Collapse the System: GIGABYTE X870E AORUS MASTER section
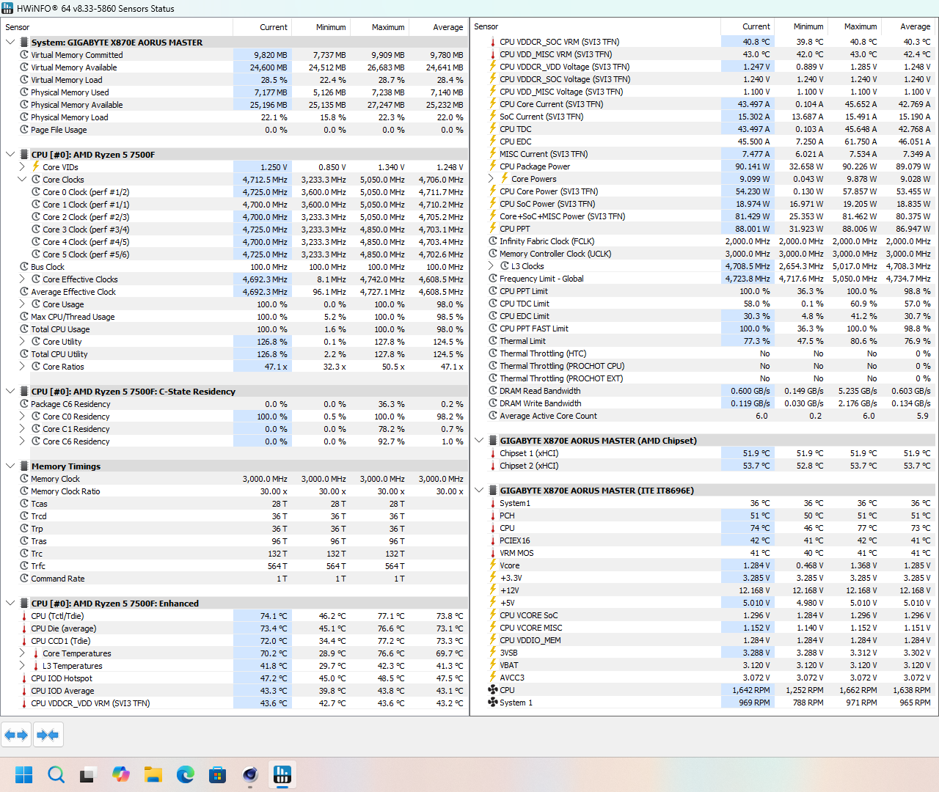This screenshot has width=939, height=792. click(10, 43)
